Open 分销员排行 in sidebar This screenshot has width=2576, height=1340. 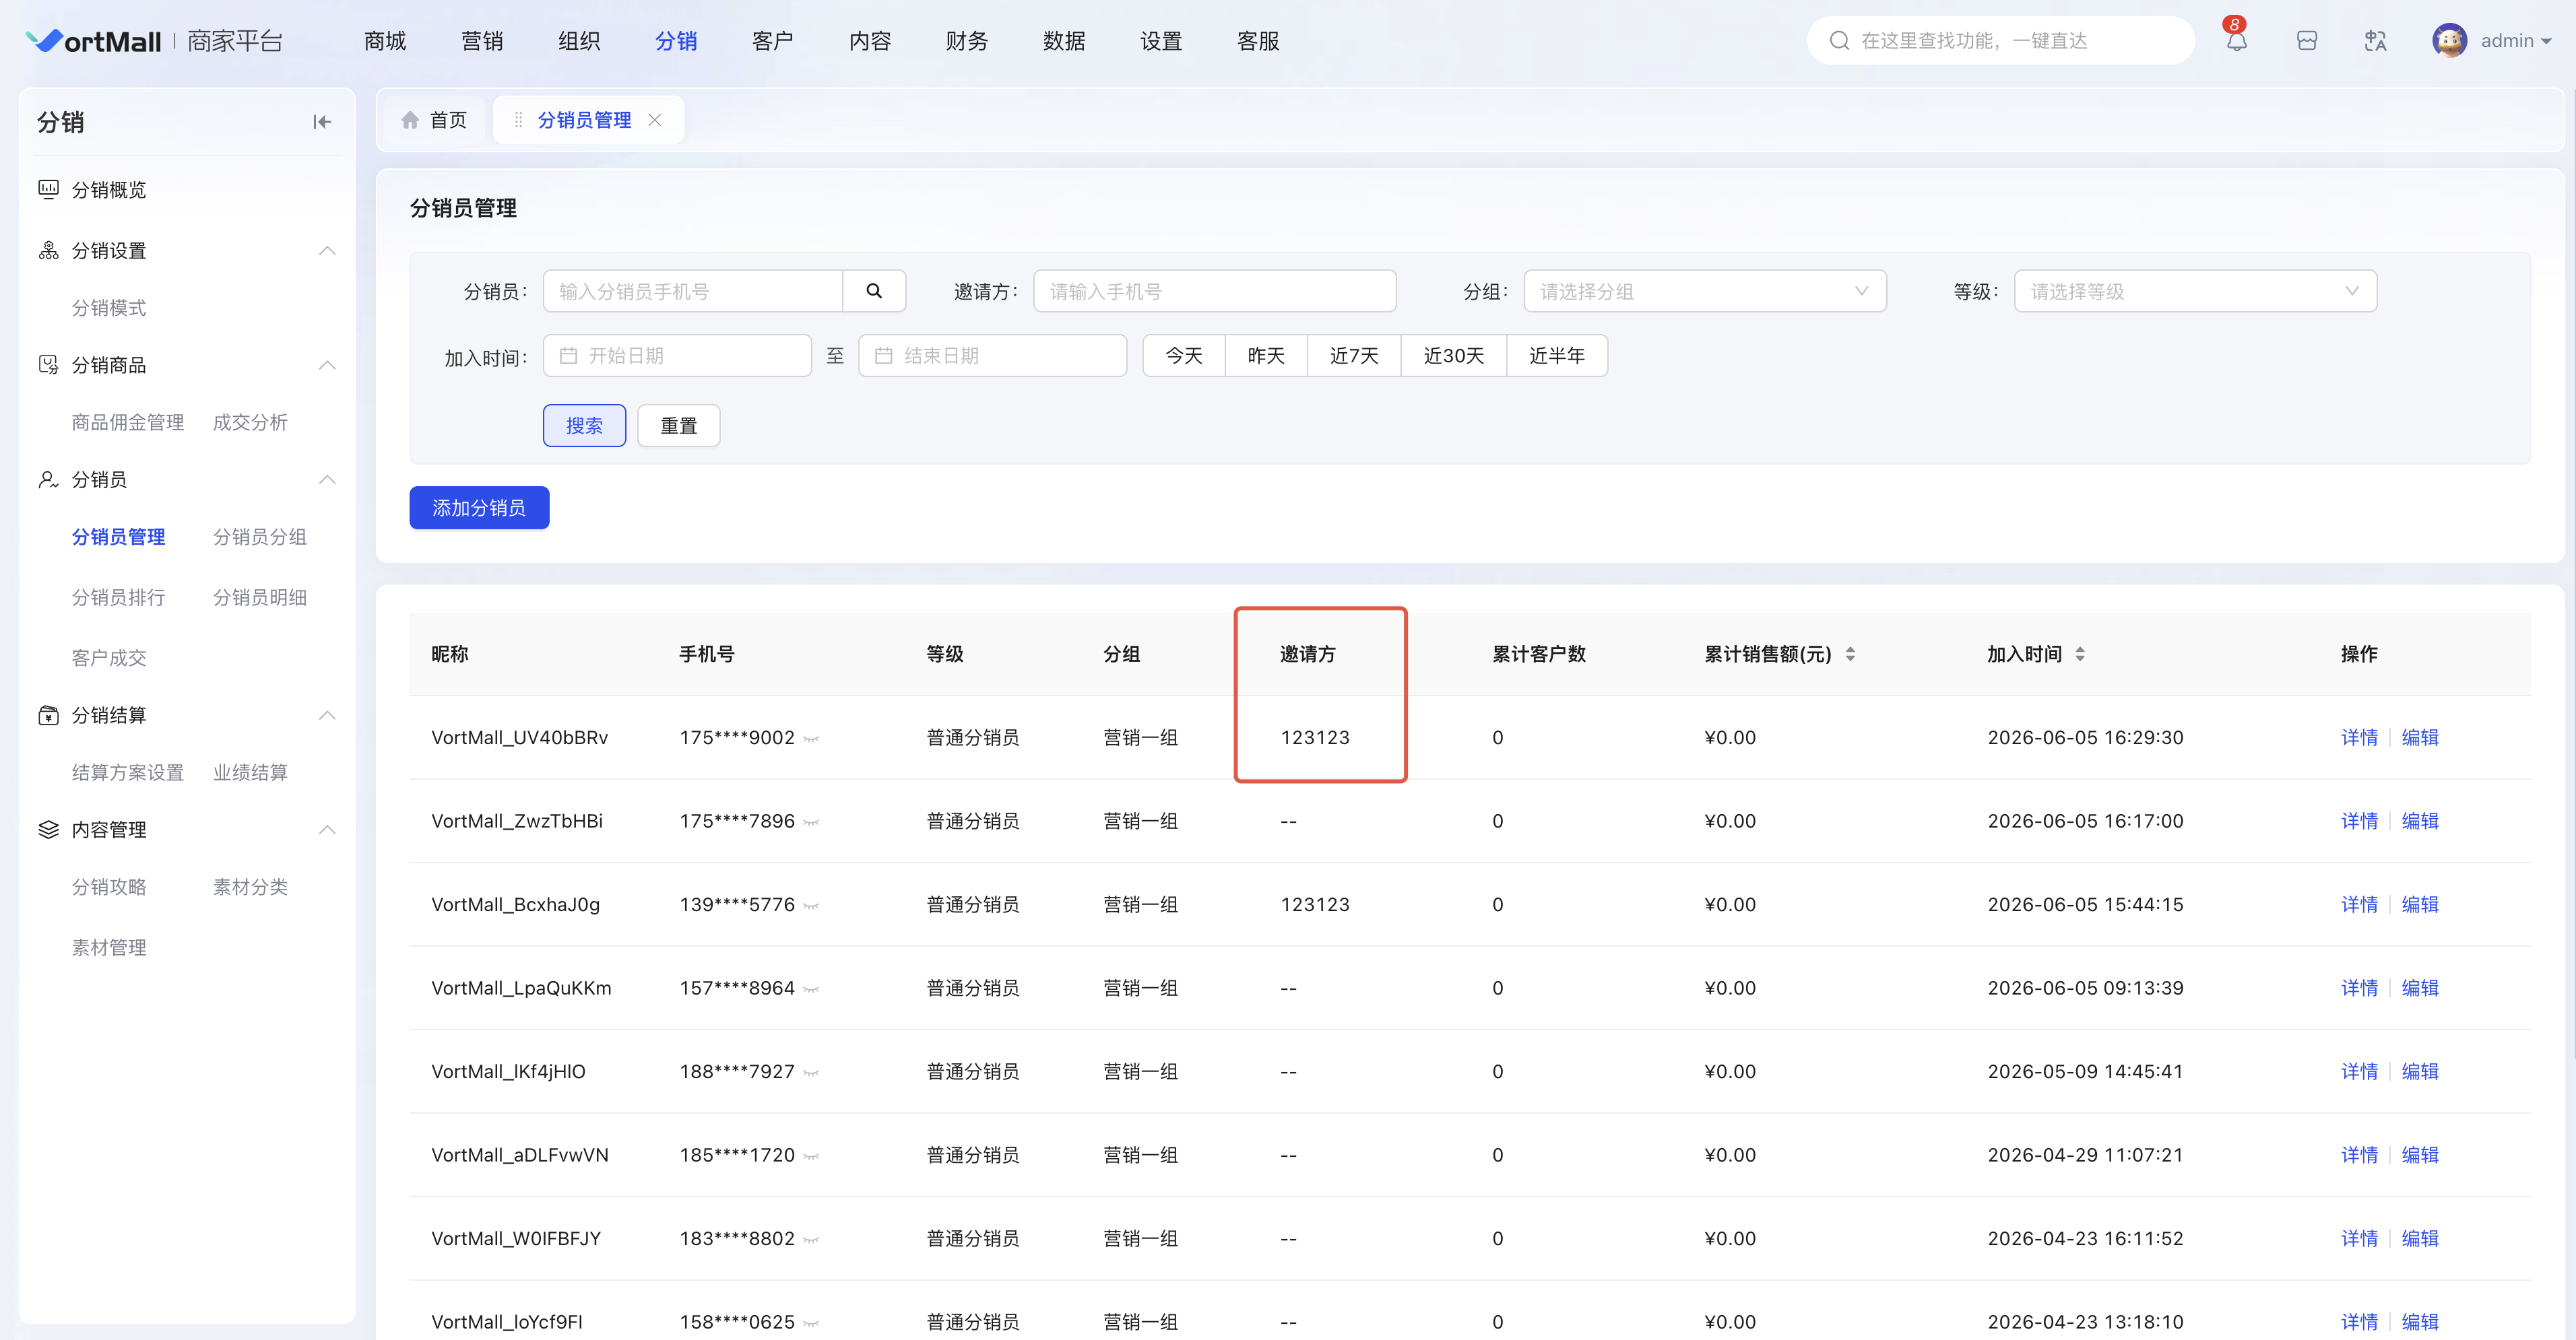point(118,597)
